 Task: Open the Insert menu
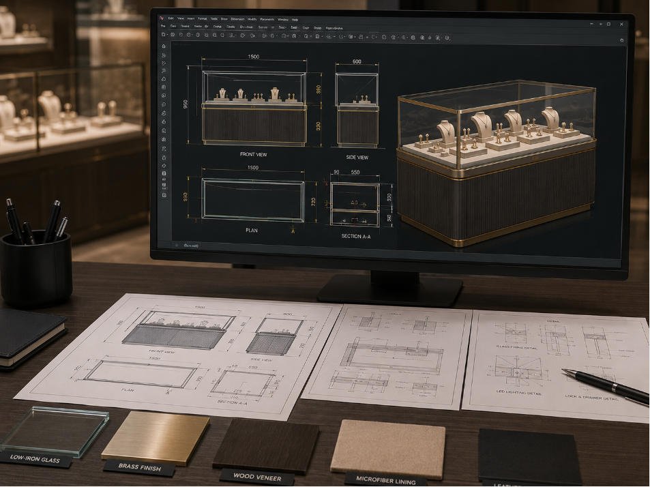coord(191,19)
